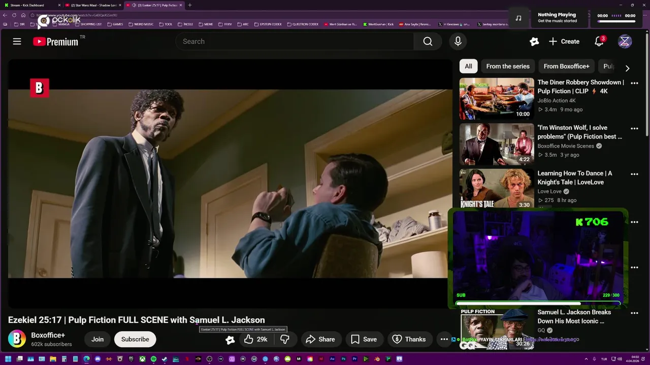The width and height of the screenshot is (650, 365).
Task: Open Xbox app from the taskbar
Action: tap(142, 359)
